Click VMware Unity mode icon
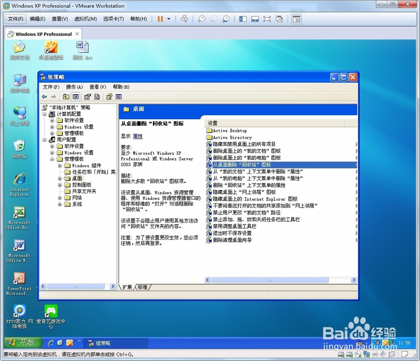420x361 pixels. coord(279,19)
